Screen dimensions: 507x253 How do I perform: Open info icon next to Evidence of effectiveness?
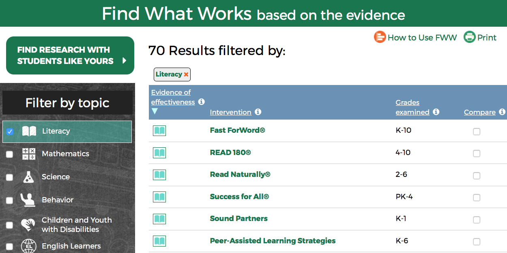click(202, 102)
